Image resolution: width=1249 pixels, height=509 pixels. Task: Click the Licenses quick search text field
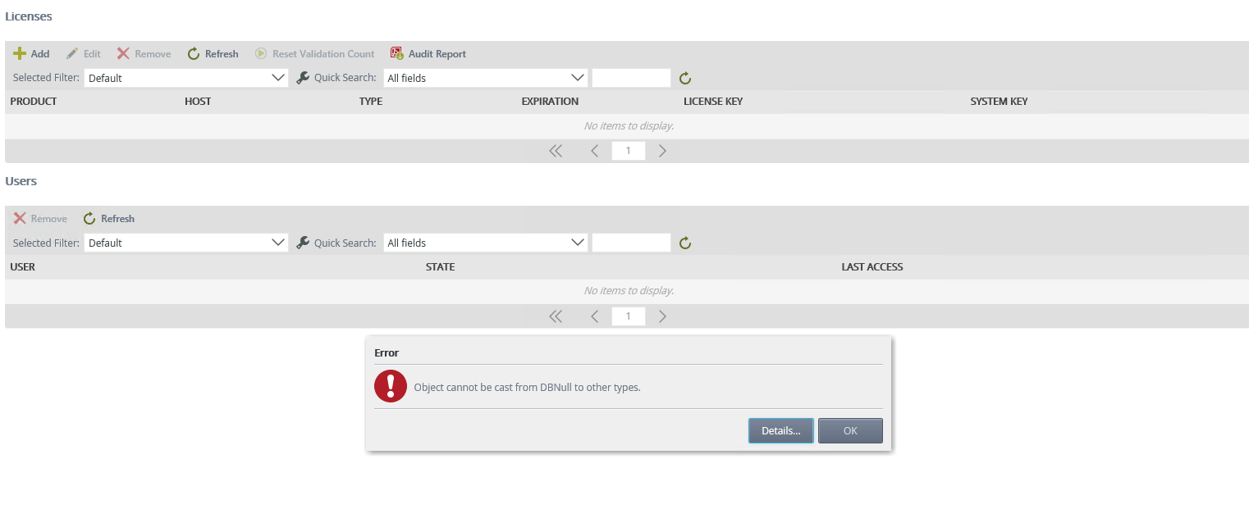point(631,78)
